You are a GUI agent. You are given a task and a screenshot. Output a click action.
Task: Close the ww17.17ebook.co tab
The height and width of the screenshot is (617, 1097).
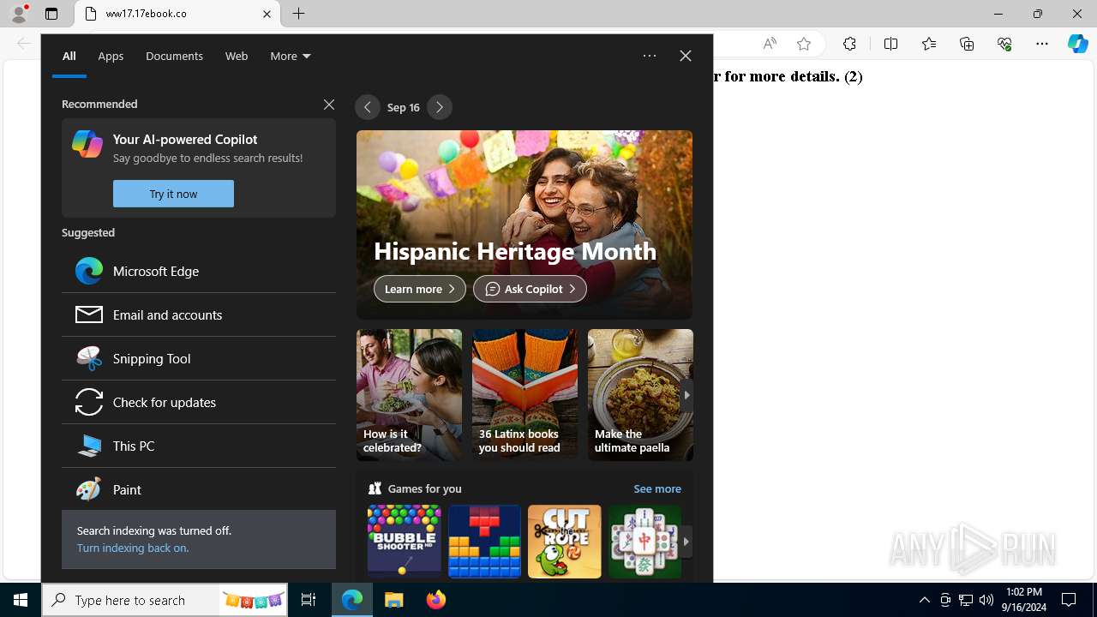click(x=267, y=14)
